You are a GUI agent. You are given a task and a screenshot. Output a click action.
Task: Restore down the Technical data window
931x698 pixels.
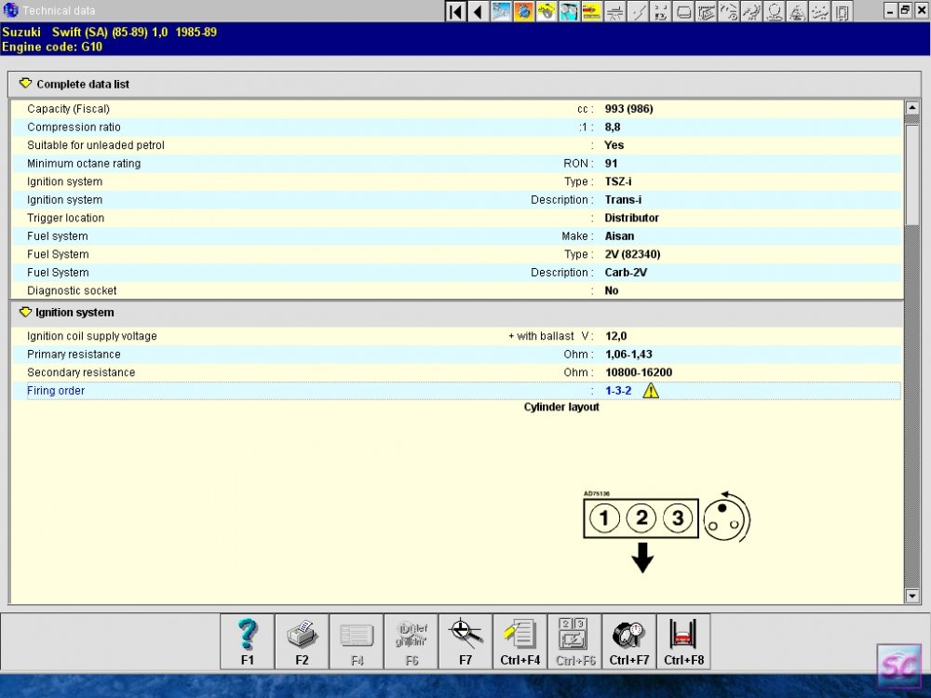click(x=904, y=10)
